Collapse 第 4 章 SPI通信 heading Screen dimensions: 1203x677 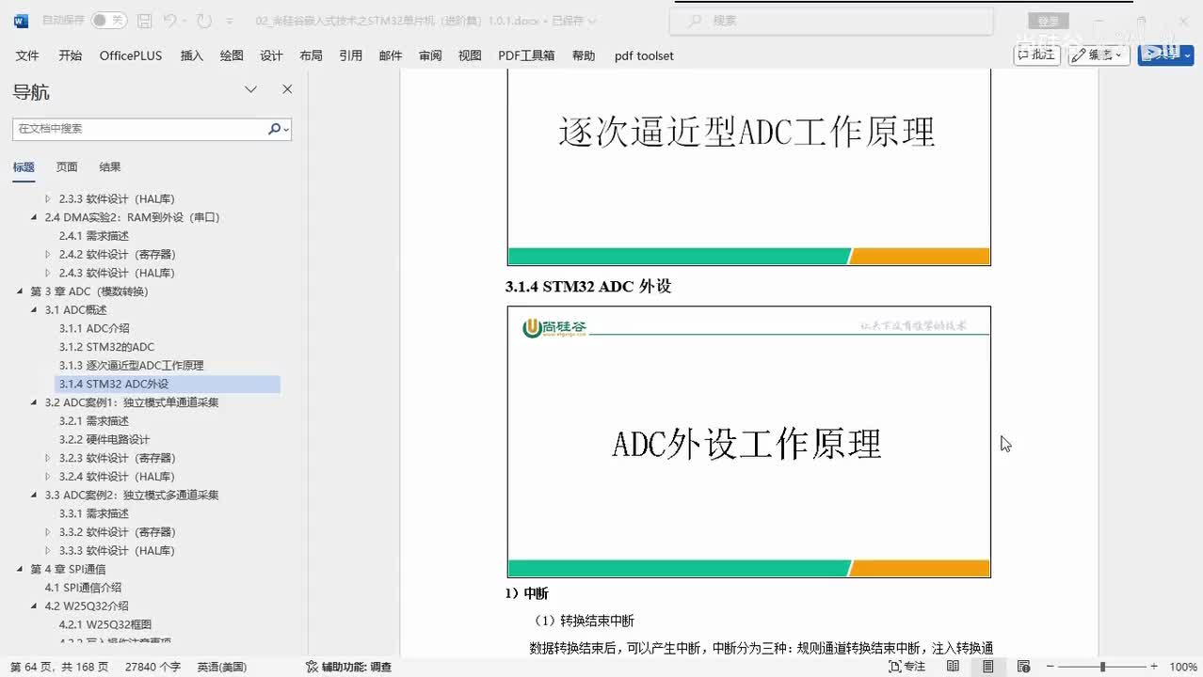click(x=20, y=569)
